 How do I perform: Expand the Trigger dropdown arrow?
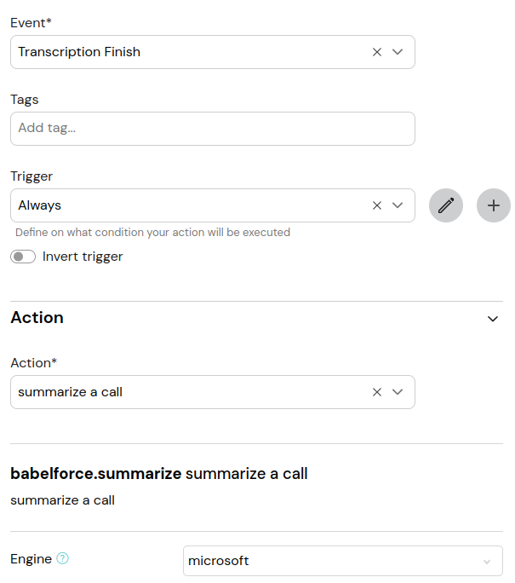(x=398, y=205)
